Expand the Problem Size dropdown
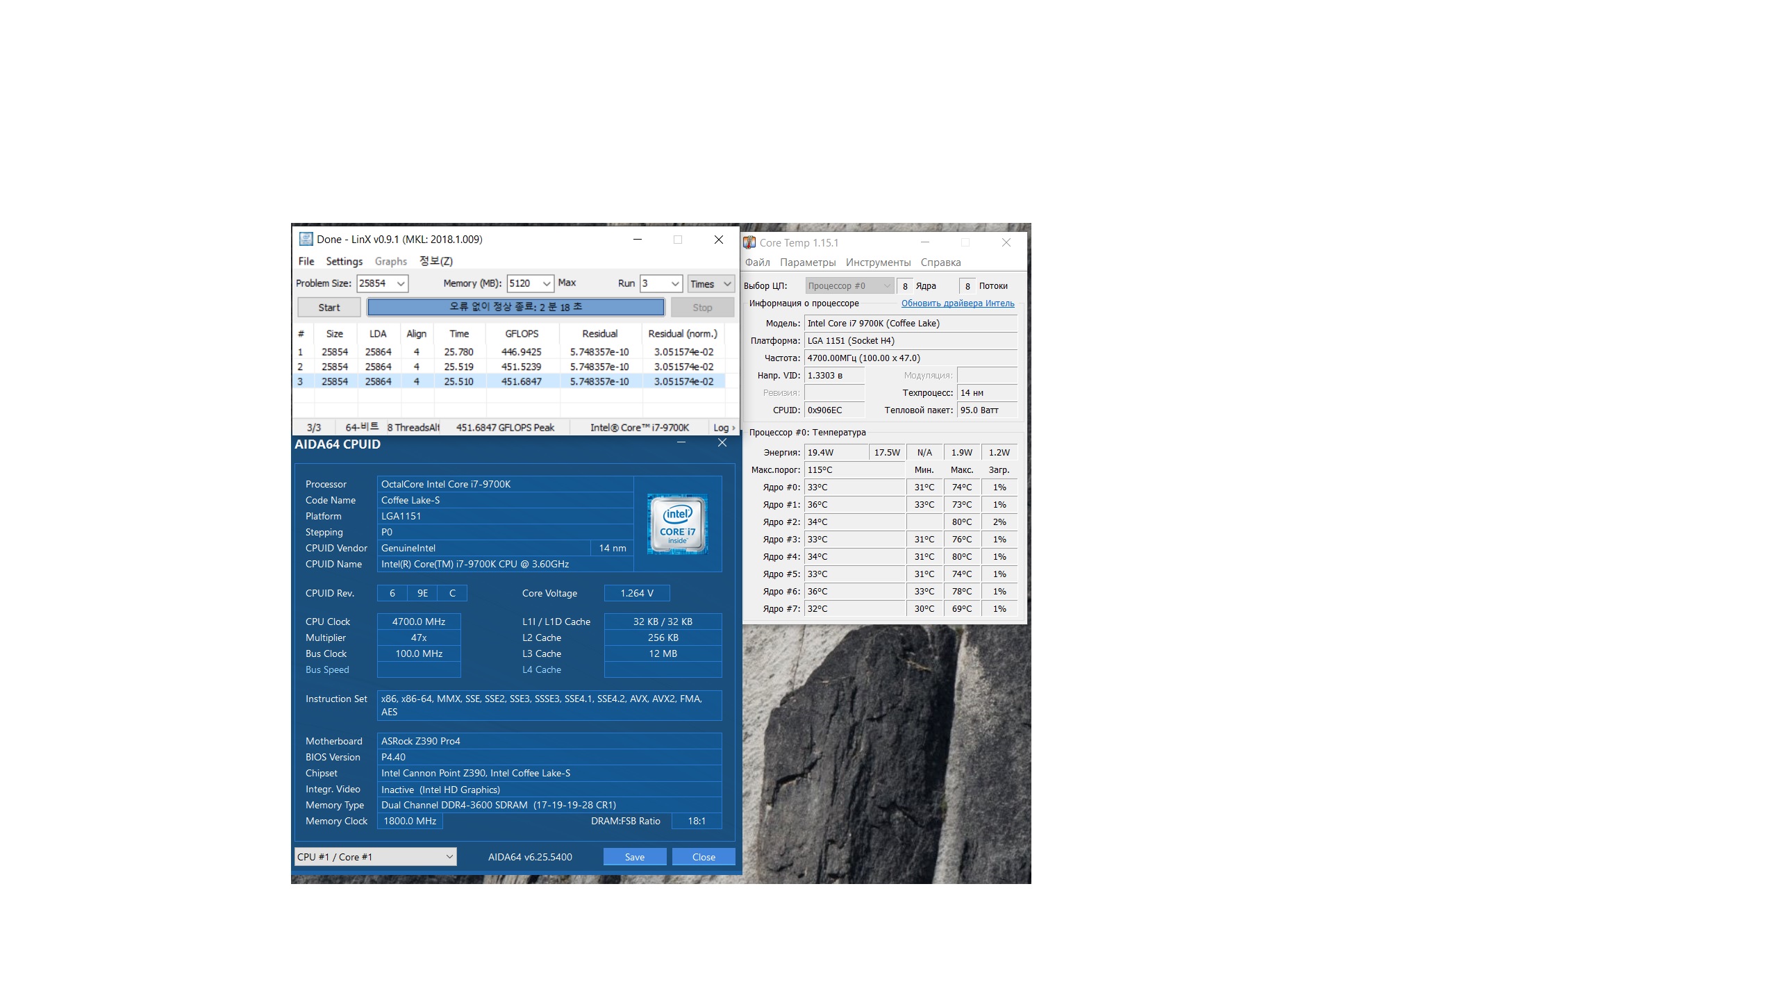This screenshot has height=1000, width=1778. click(x=401, y=283)
